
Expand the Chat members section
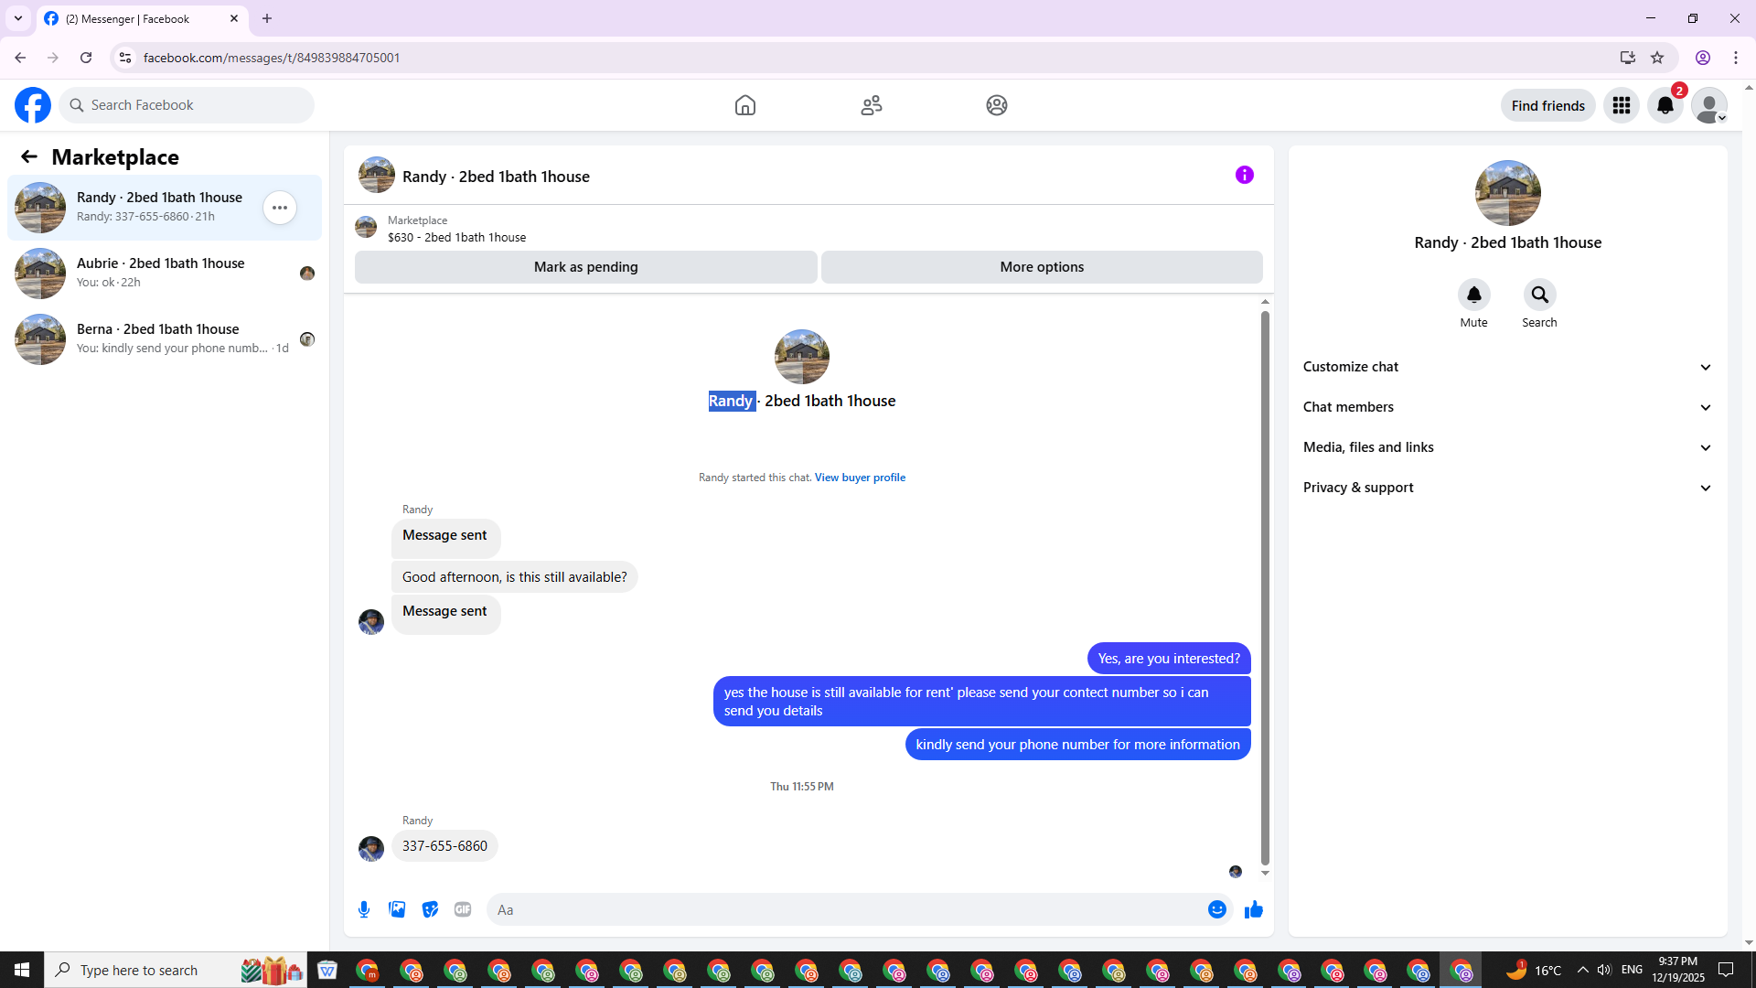[1507, 407]
